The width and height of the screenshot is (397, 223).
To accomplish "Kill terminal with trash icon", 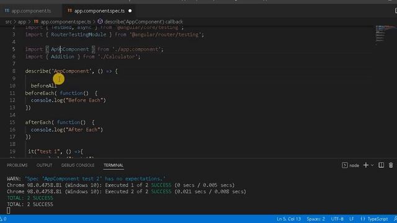I will pyautogui.click(x=391, y=165).
